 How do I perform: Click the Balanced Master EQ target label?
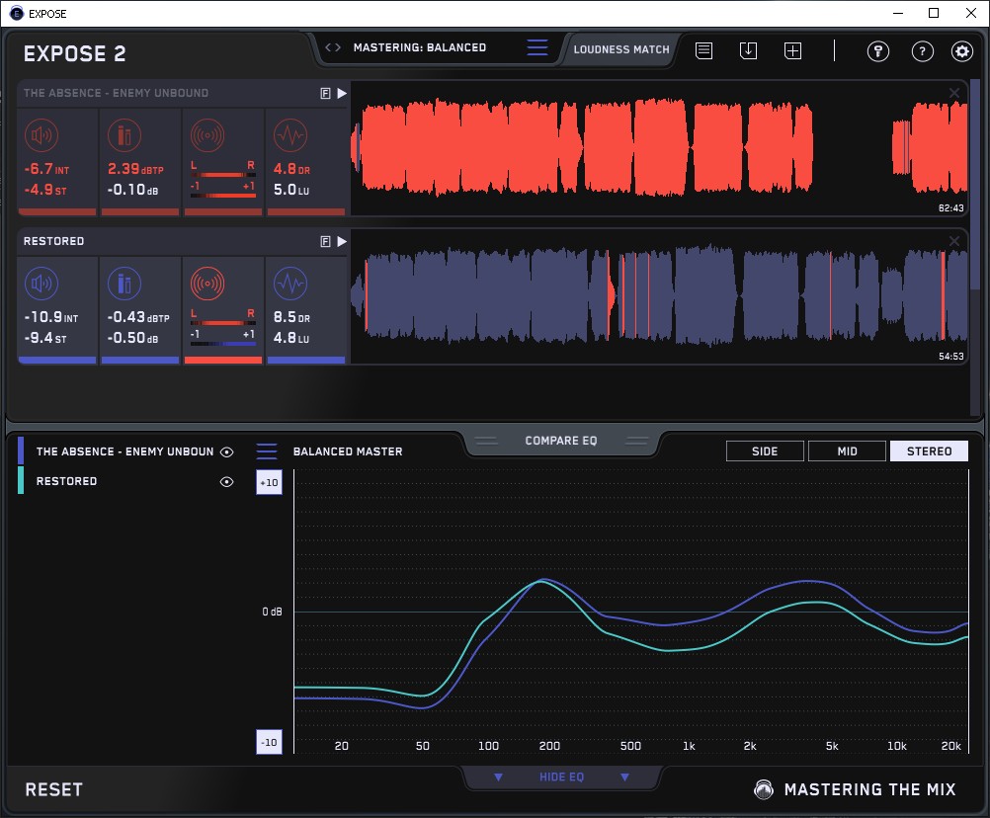point(348,451)
